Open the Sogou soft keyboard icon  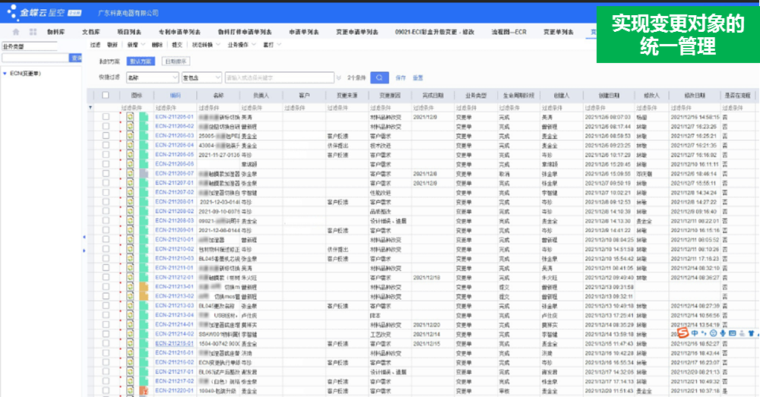[733, 333]
